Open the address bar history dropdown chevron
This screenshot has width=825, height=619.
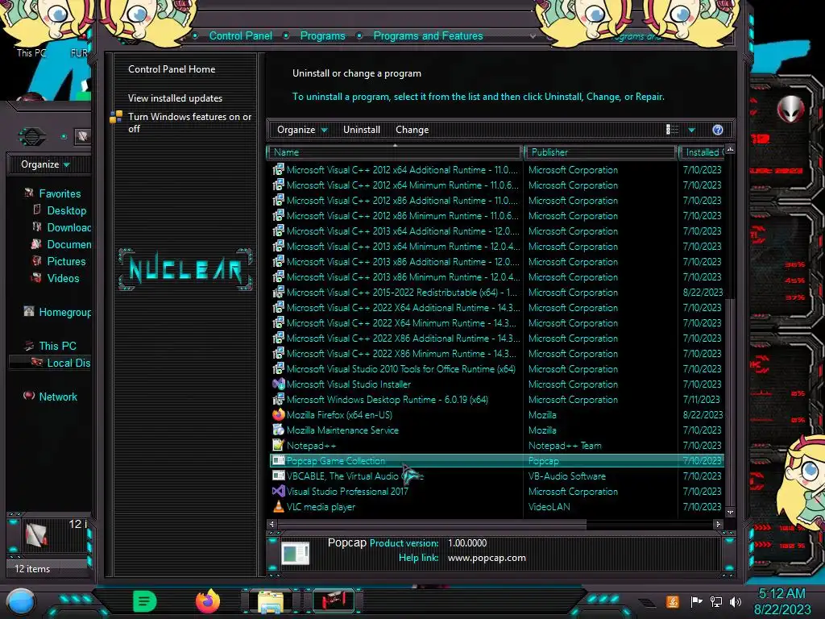tap(533, 36)
